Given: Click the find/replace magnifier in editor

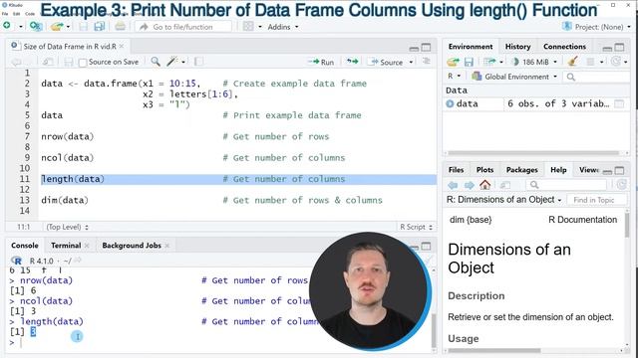Looking at the screenshot, I should [x=156, y=62].
